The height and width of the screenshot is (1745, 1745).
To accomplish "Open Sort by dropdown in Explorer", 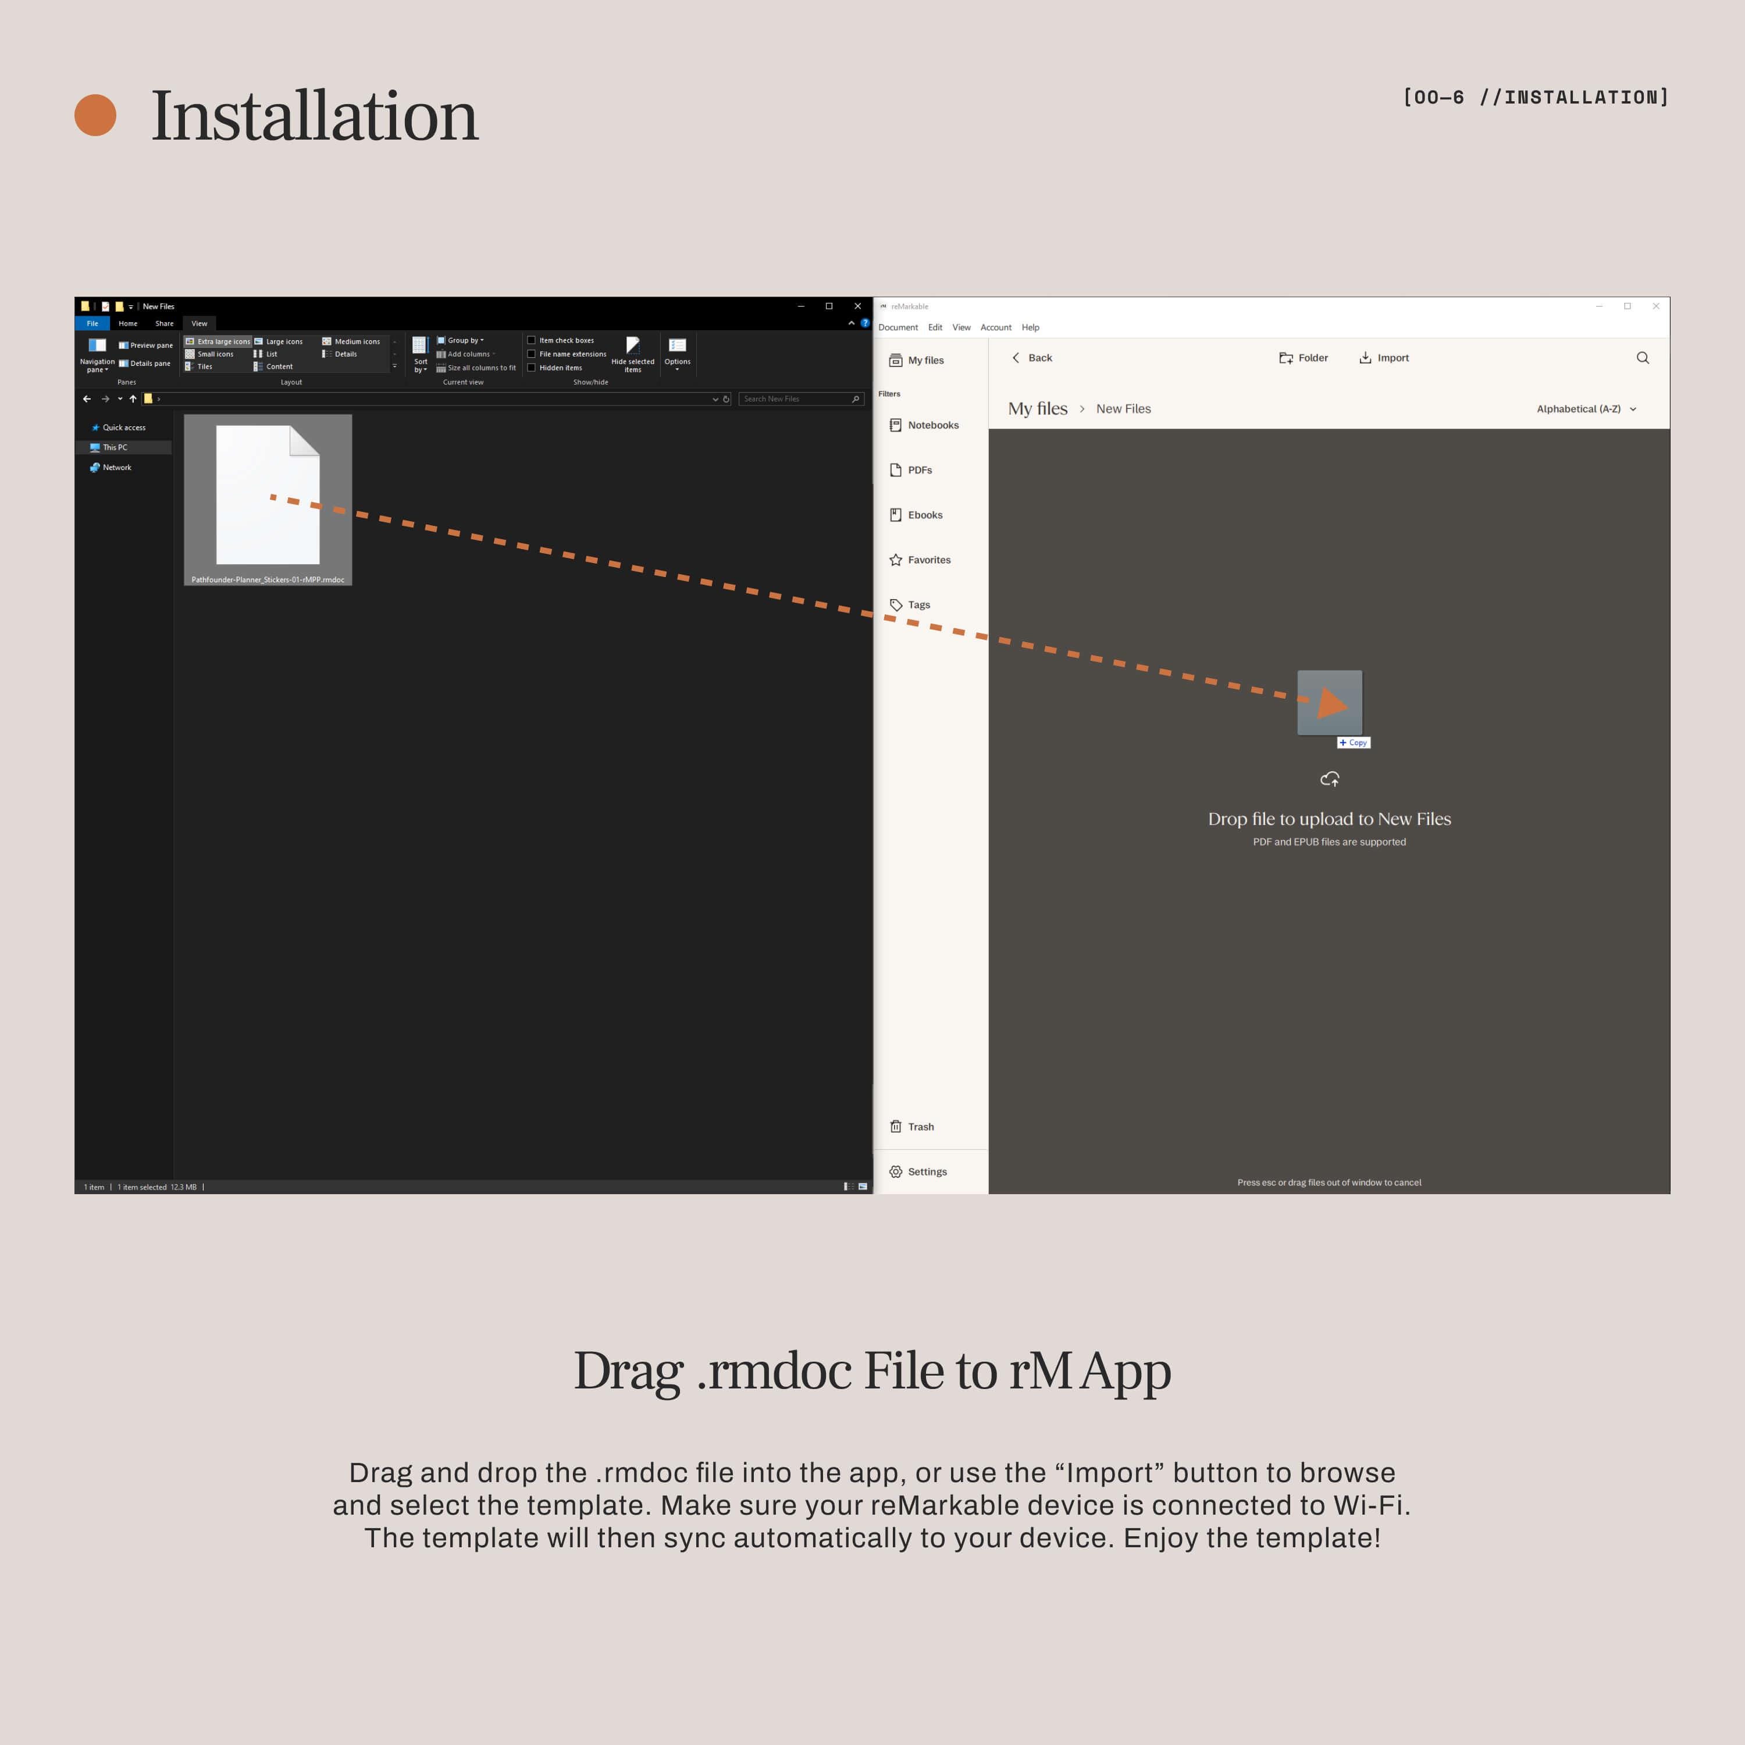I will 420,355.
